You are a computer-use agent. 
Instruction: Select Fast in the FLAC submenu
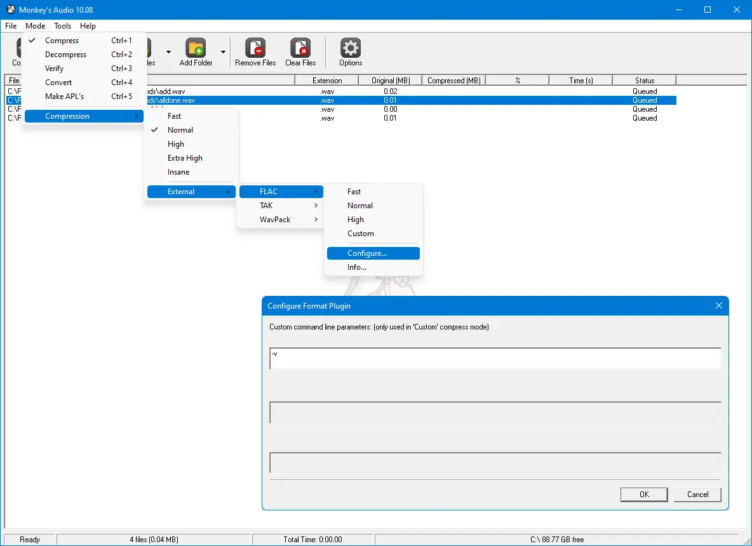(373, 192)
